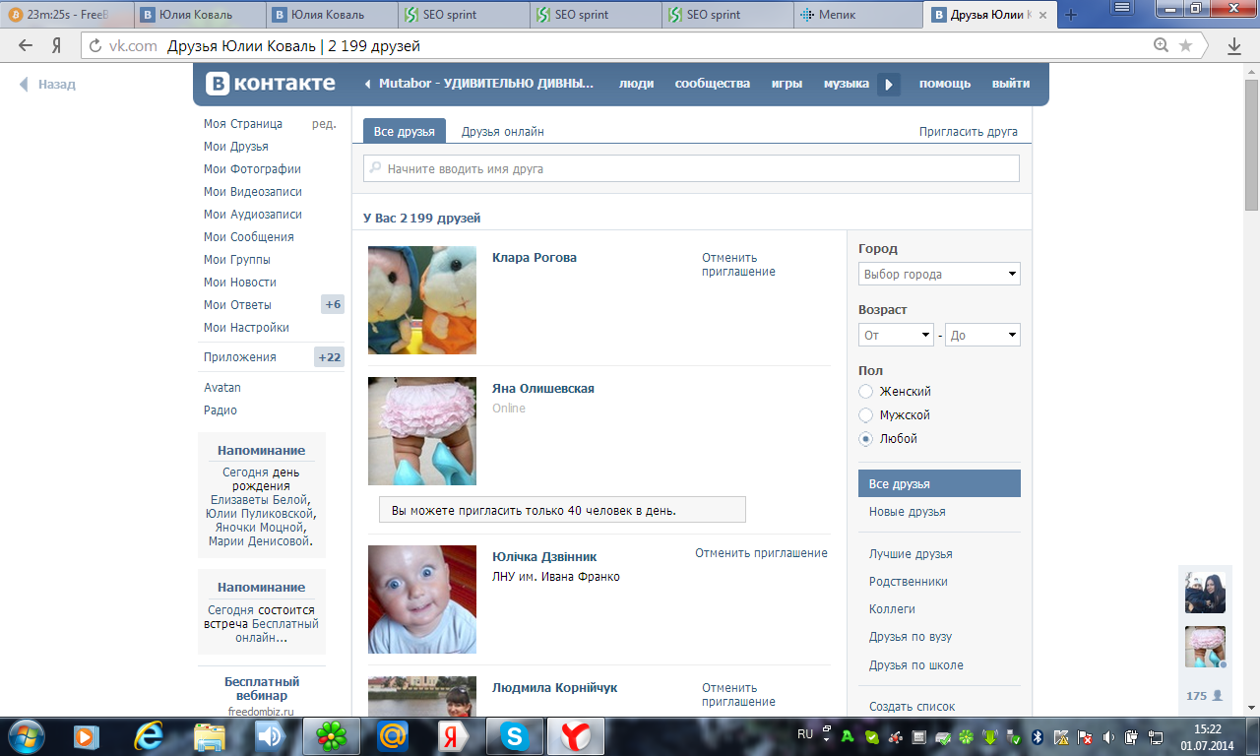This screenshot has height=756, width=1260.
Task: Click the browser back arrow button
Action: click(25, 45)
